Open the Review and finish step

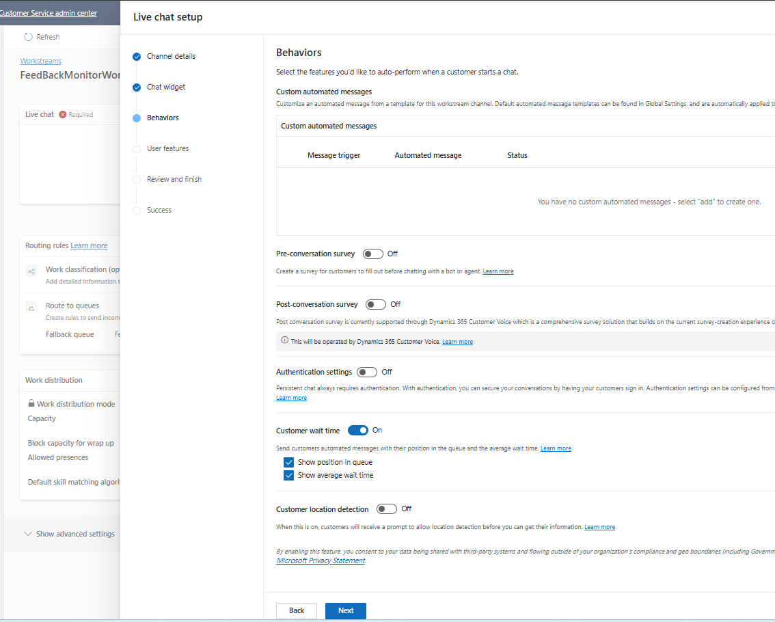pyautogui.click(x=174, y=179)
